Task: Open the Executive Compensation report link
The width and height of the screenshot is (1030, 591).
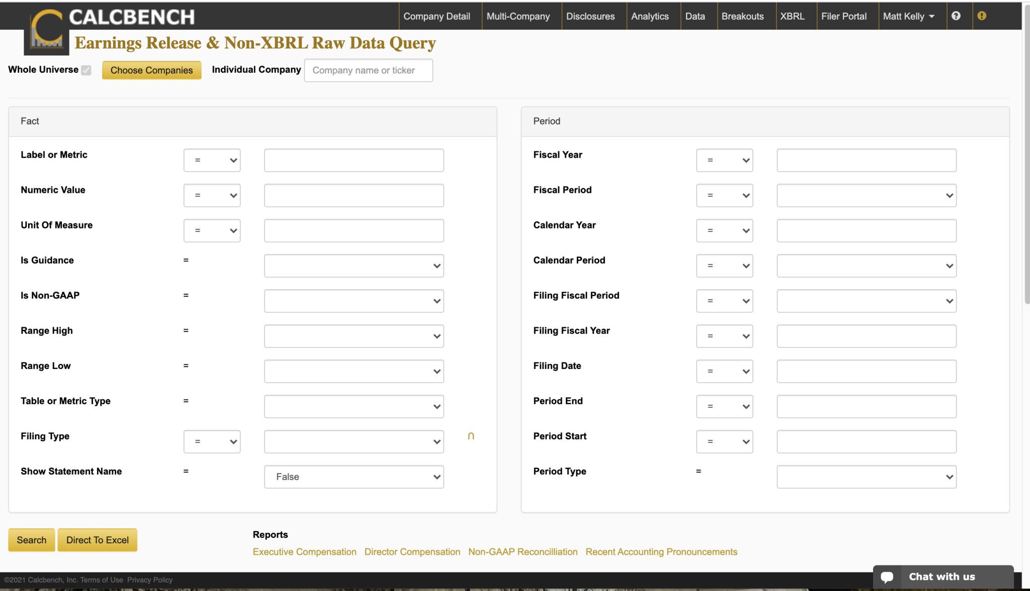Action: pos(304,552)
